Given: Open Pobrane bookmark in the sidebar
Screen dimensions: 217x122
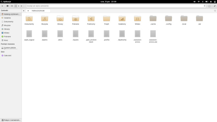Looking at the screenshot, I should (11, 37).
